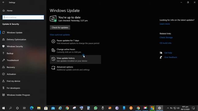Click the "Update & Security" heading
Screen dimensions: 198x111
[11, 24]
